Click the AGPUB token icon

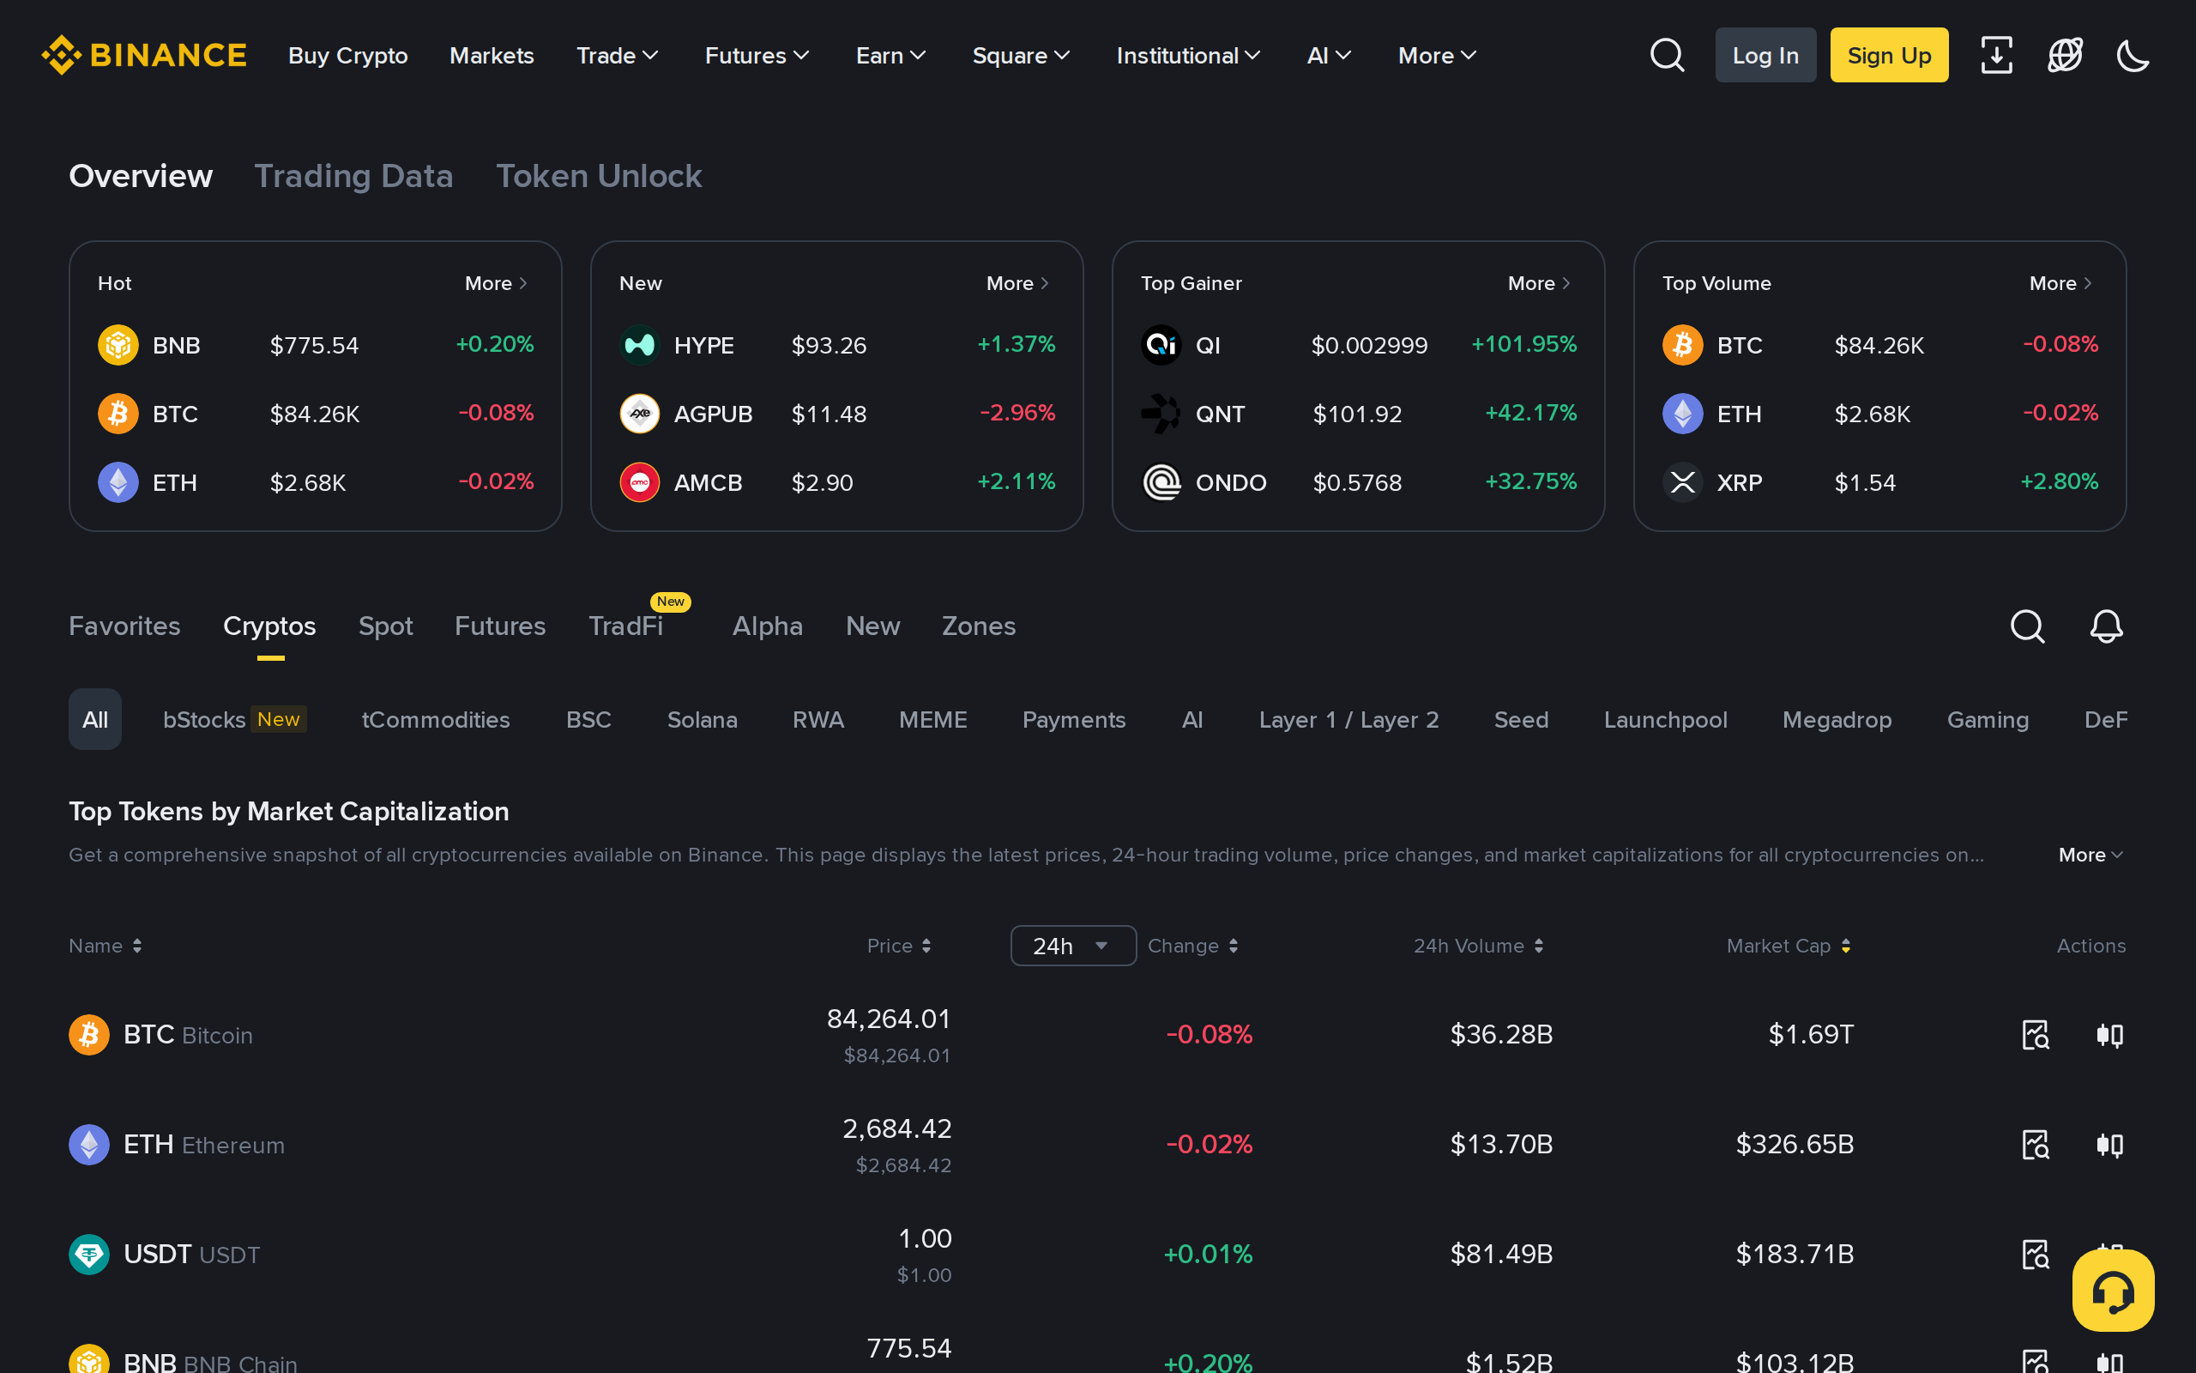pyautogui.click(x=640, y=414)
